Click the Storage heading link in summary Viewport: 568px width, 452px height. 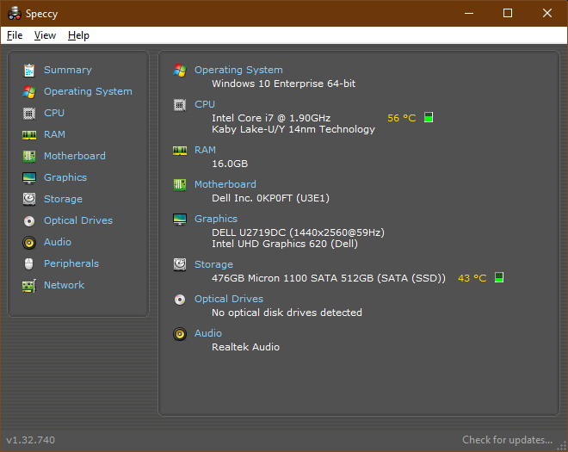click(213, 264)
